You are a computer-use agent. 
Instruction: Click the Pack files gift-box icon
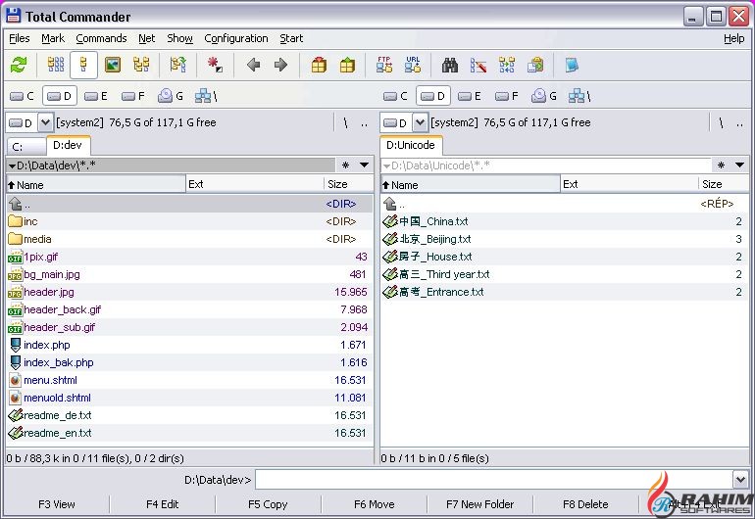pos(319,66)
